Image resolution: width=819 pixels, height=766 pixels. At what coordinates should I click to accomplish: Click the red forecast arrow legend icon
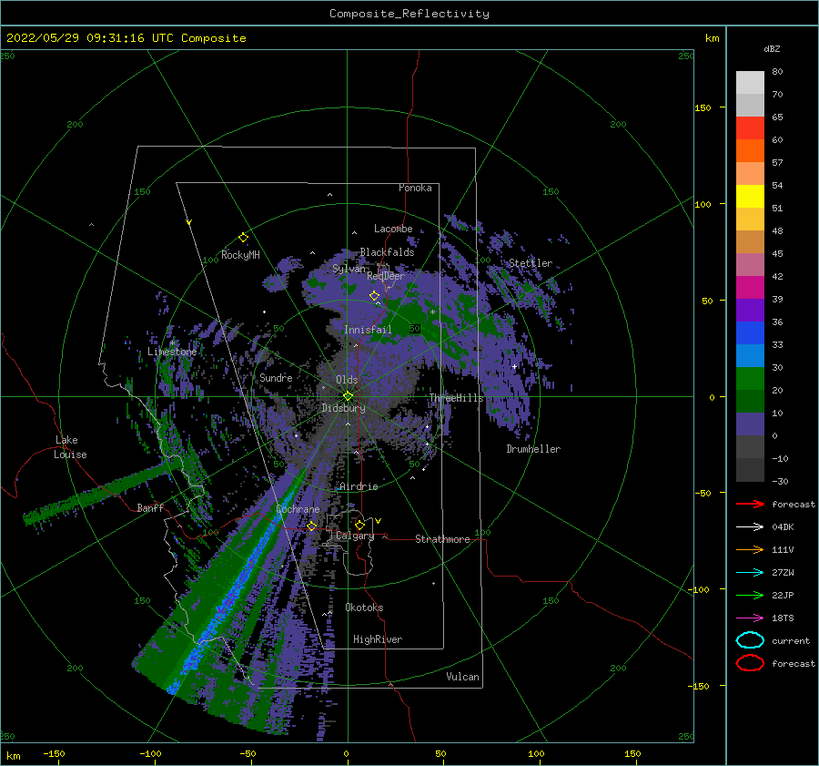750,504
